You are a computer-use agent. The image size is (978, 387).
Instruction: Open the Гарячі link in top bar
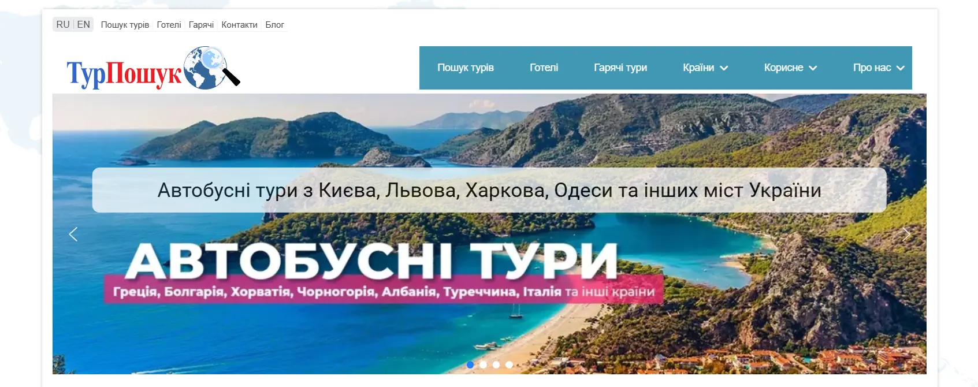201,25
